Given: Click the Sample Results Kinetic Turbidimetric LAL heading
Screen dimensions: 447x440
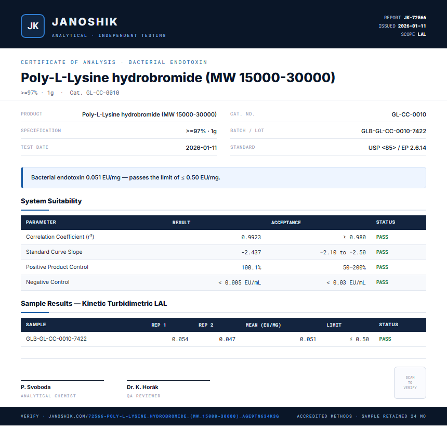Looking at the screenshot, I should tap(94, 303).
